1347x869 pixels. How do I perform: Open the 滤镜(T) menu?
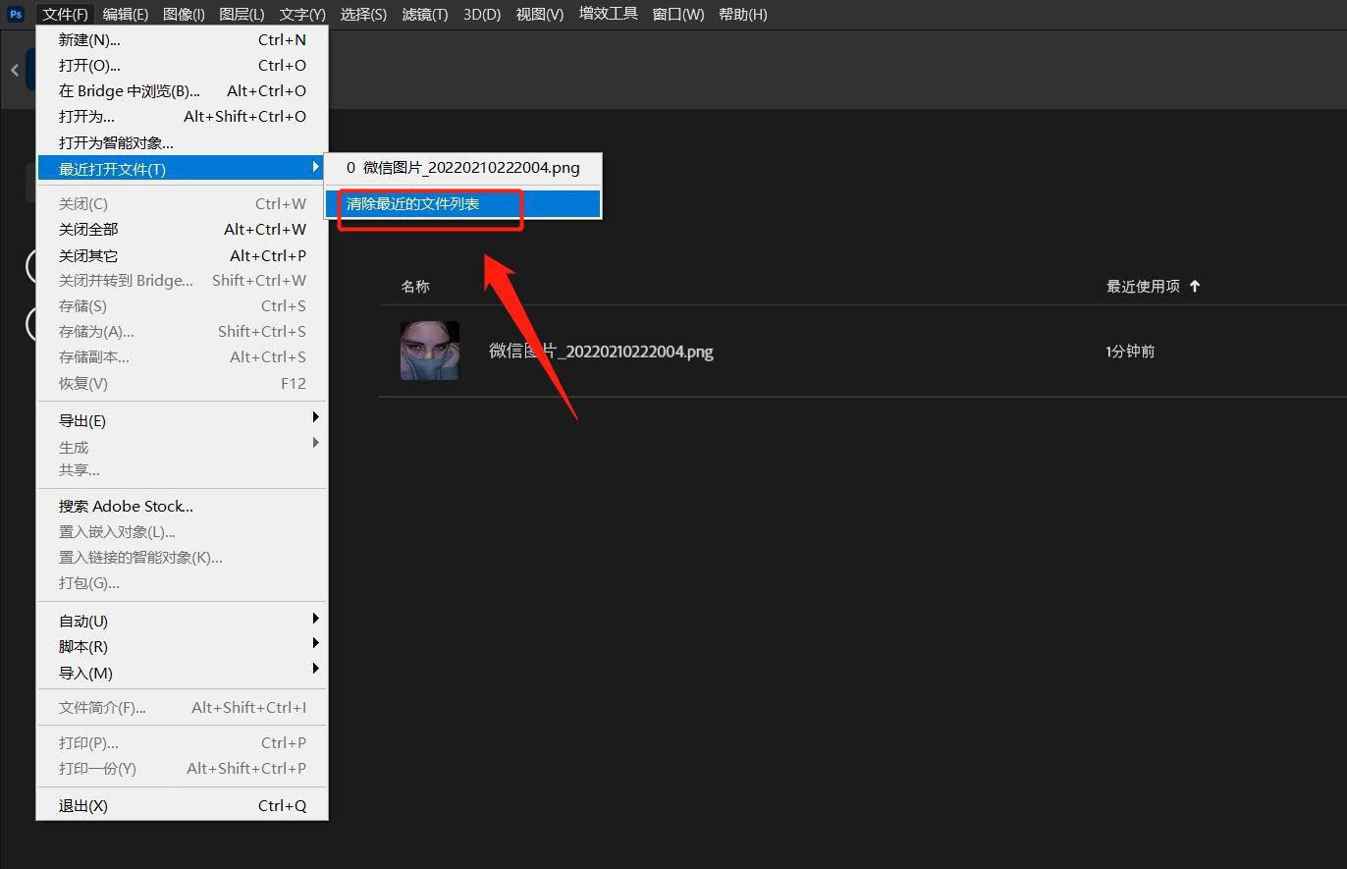tap(425, 14)
